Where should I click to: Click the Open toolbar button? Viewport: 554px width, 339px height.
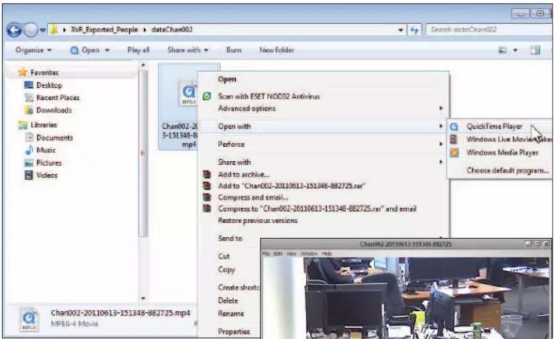[x=85, y=50]
